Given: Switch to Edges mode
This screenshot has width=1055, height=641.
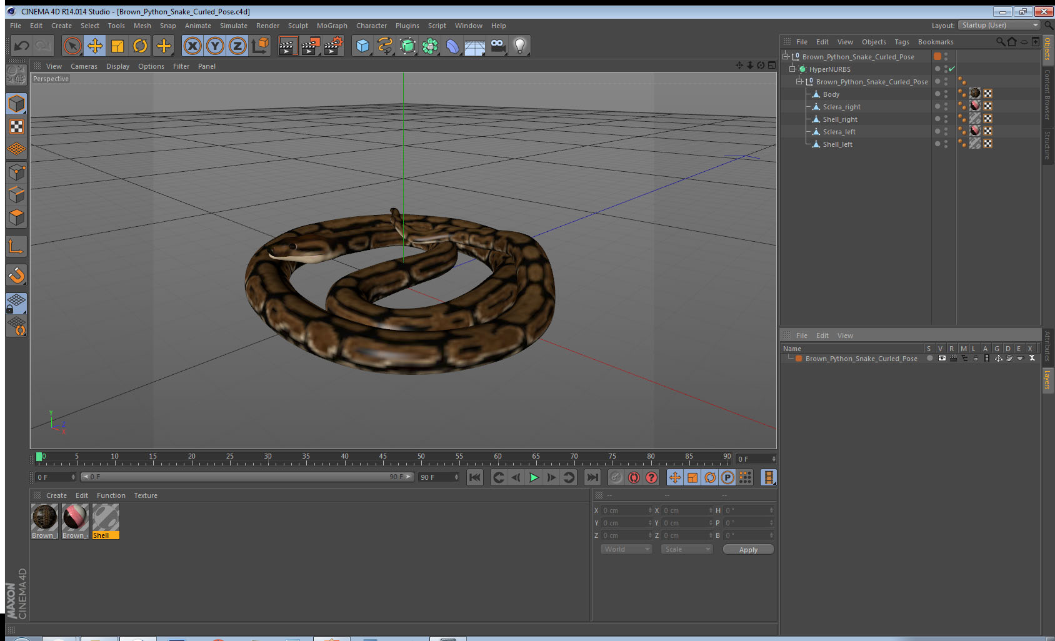Looking at the screenshot, I should click(17, 194).
